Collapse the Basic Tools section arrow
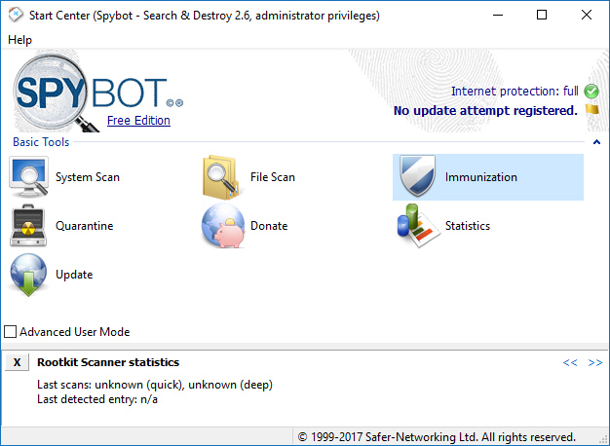This screenshot has width=610, height=446. point(594,142)
